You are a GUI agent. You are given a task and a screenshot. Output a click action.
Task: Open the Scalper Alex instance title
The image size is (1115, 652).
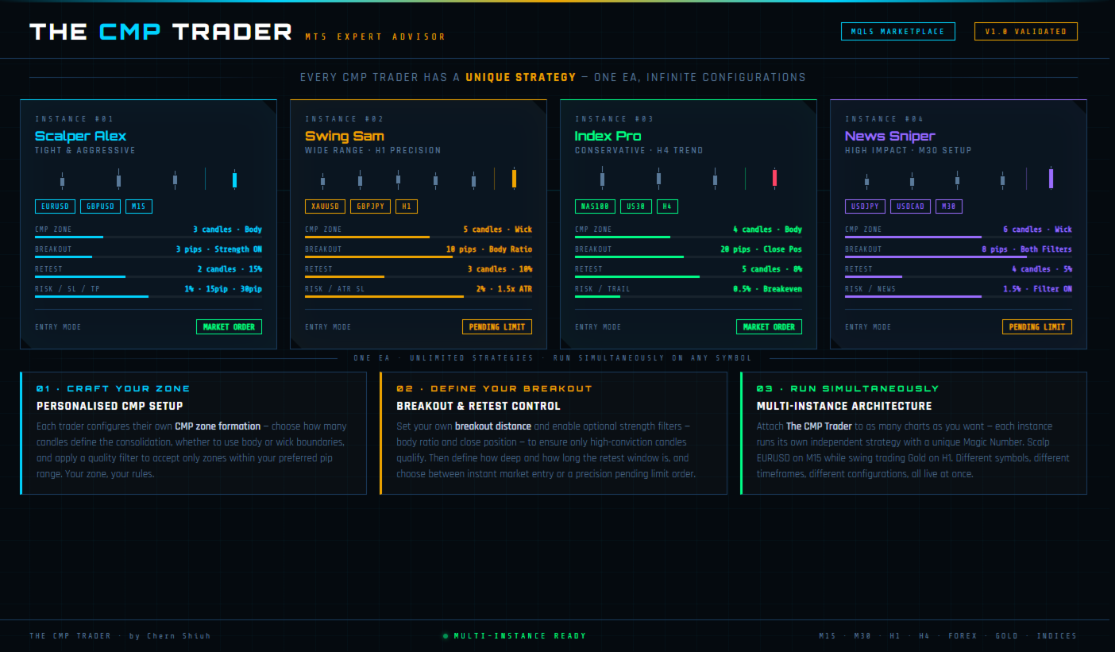pyautogui.click(x=80, y=136)
